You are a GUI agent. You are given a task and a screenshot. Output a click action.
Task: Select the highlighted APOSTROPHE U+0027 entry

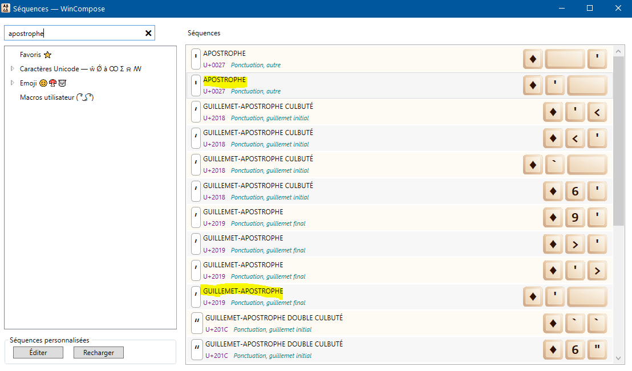400,85
